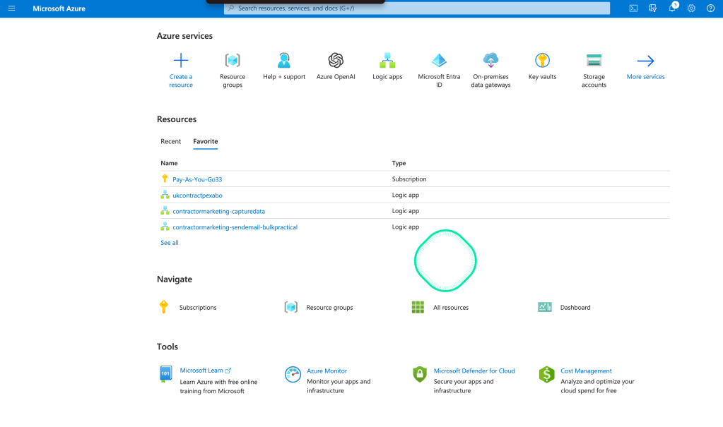Open Cloud Shell from the top bar

pyautogui.click(x=633, y=8)
